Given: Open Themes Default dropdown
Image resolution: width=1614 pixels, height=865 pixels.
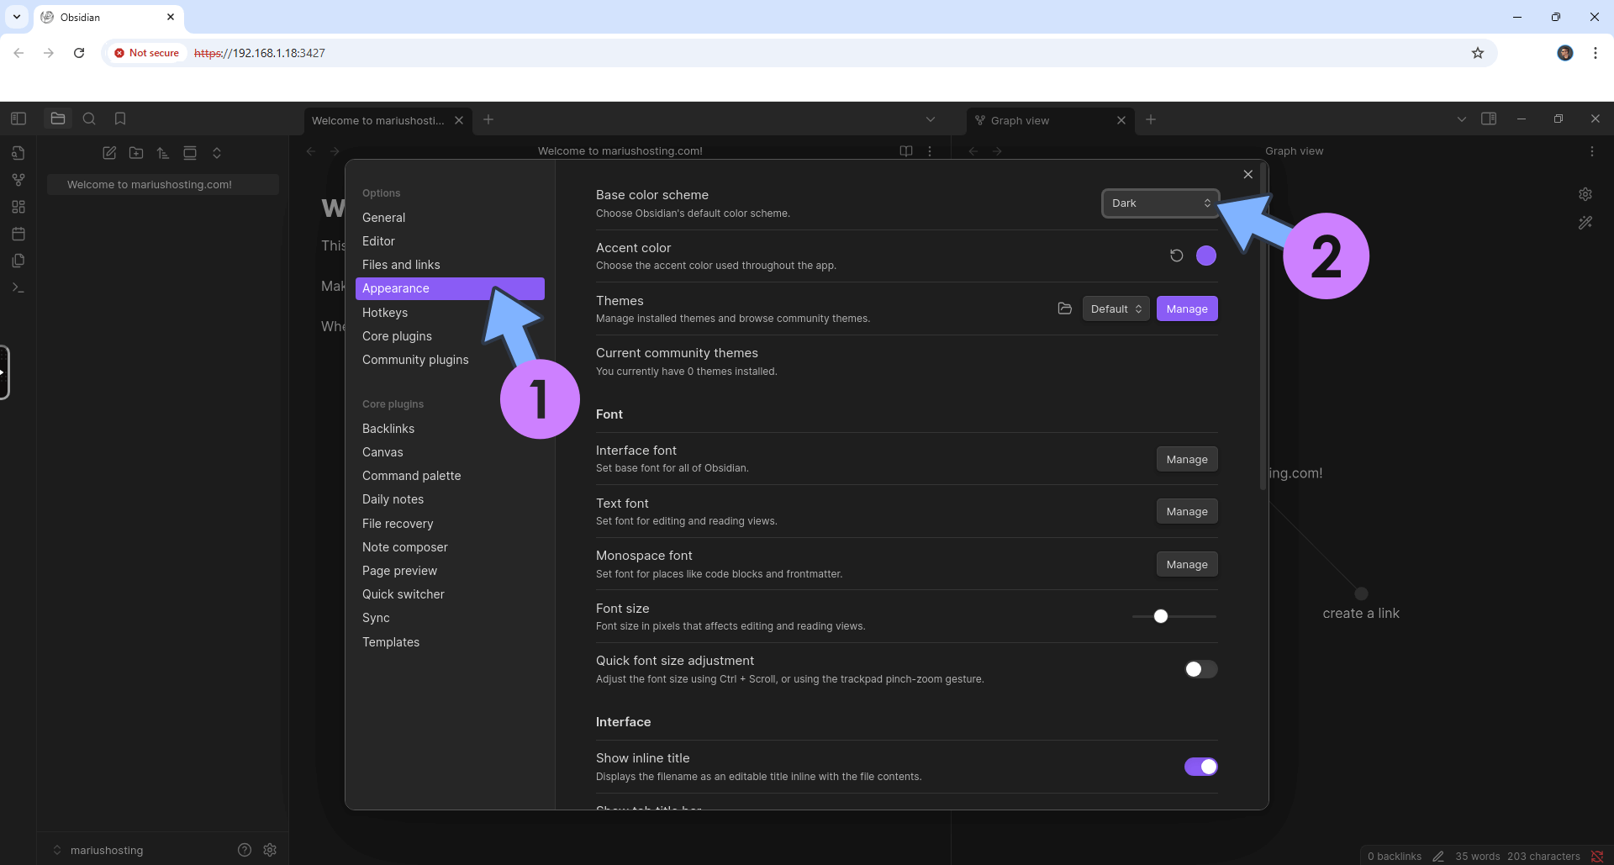Looking at the screenshot, I should (x=1116, y=309).
